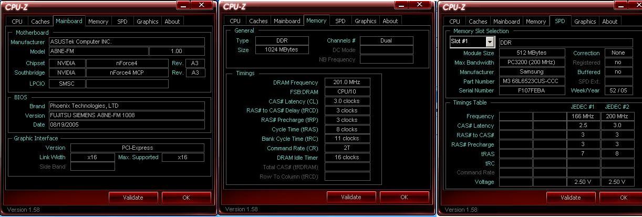Click the Samsung manufacturer field

click(531, 71)
